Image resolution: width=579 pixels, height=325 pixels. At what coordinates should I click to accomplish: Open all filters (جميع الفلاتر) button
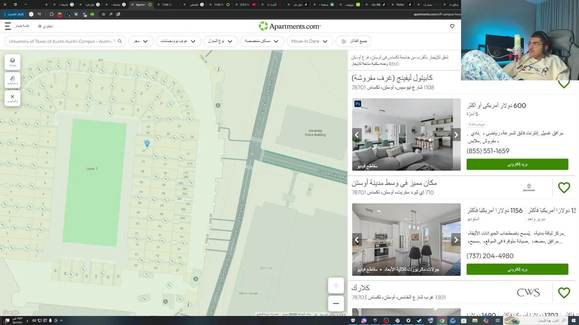[354, 41]
